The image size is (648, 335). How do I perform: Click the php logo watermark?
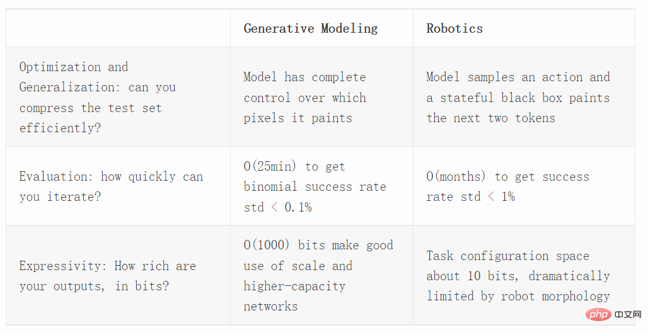pos(598,315)
